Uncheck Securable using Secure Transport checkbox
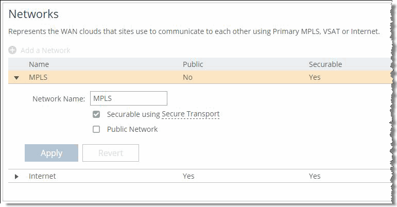Viewport: 397px width, 207px height. coord(96,114)
